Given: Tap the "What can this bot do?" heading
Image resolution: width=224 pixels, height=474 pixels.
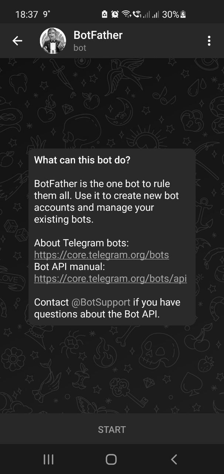Looking at the screenshot, I should [x=82, y=160].
